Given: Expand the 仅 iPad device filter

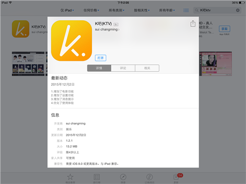Looking at the screenshot, I should click(x=67, y=10).
